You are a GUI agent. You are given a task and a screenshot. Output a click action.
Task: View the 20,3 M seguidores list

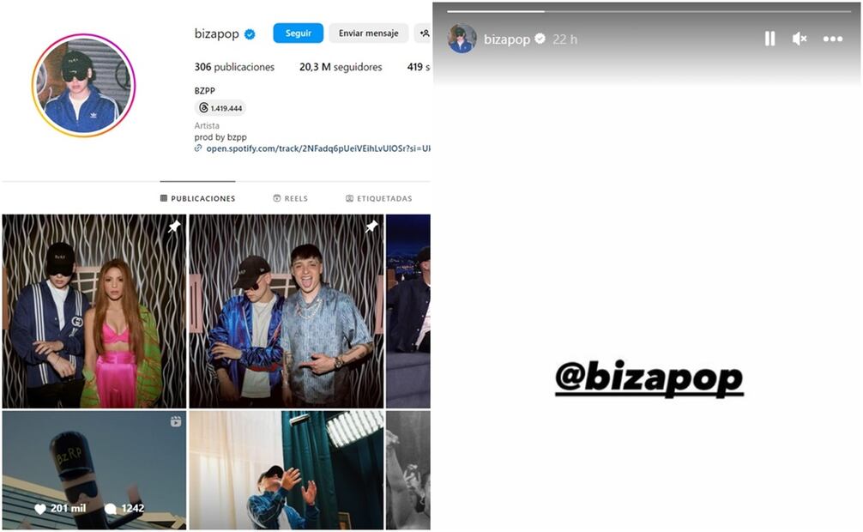341,67
